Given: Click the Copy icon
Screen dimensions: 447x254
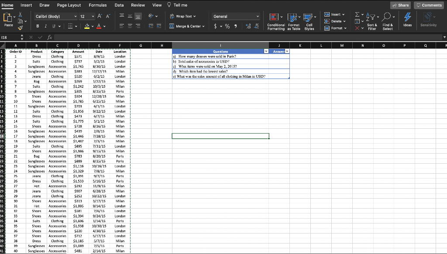Looking at the screenshot, I should tap(20, 21).
